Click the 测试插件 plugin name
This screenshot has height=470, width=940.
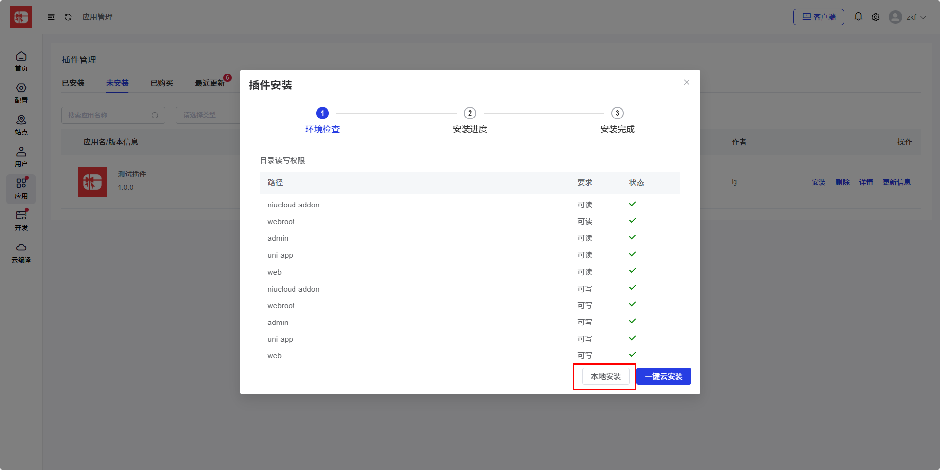click(132, 174)
